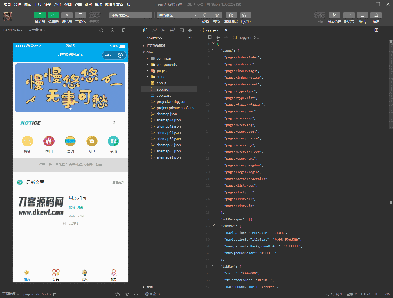Tap the 我的 tab in simulator
Image resolution: width=393 pixels, height=298 pixels.
click(x=113, y=275)
